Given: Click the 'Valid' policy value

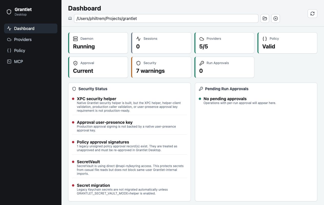Looking at the screenshot, I should (x=269, y=46).
